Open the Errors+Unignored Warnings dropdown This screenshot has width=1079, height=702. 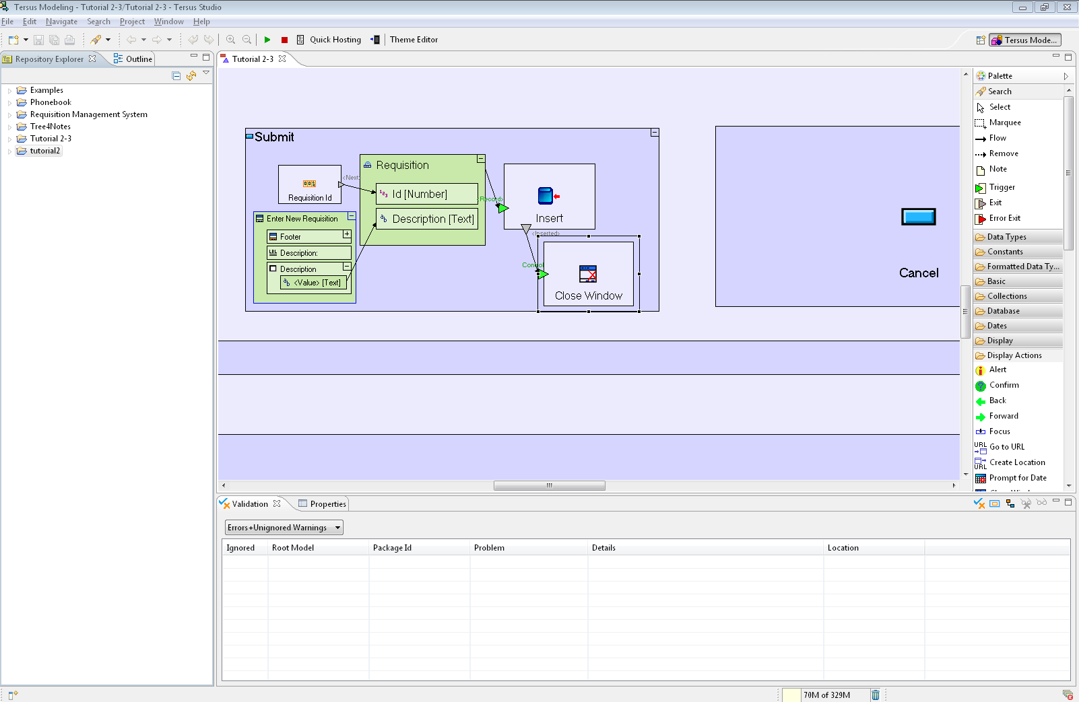coord(284,528)
